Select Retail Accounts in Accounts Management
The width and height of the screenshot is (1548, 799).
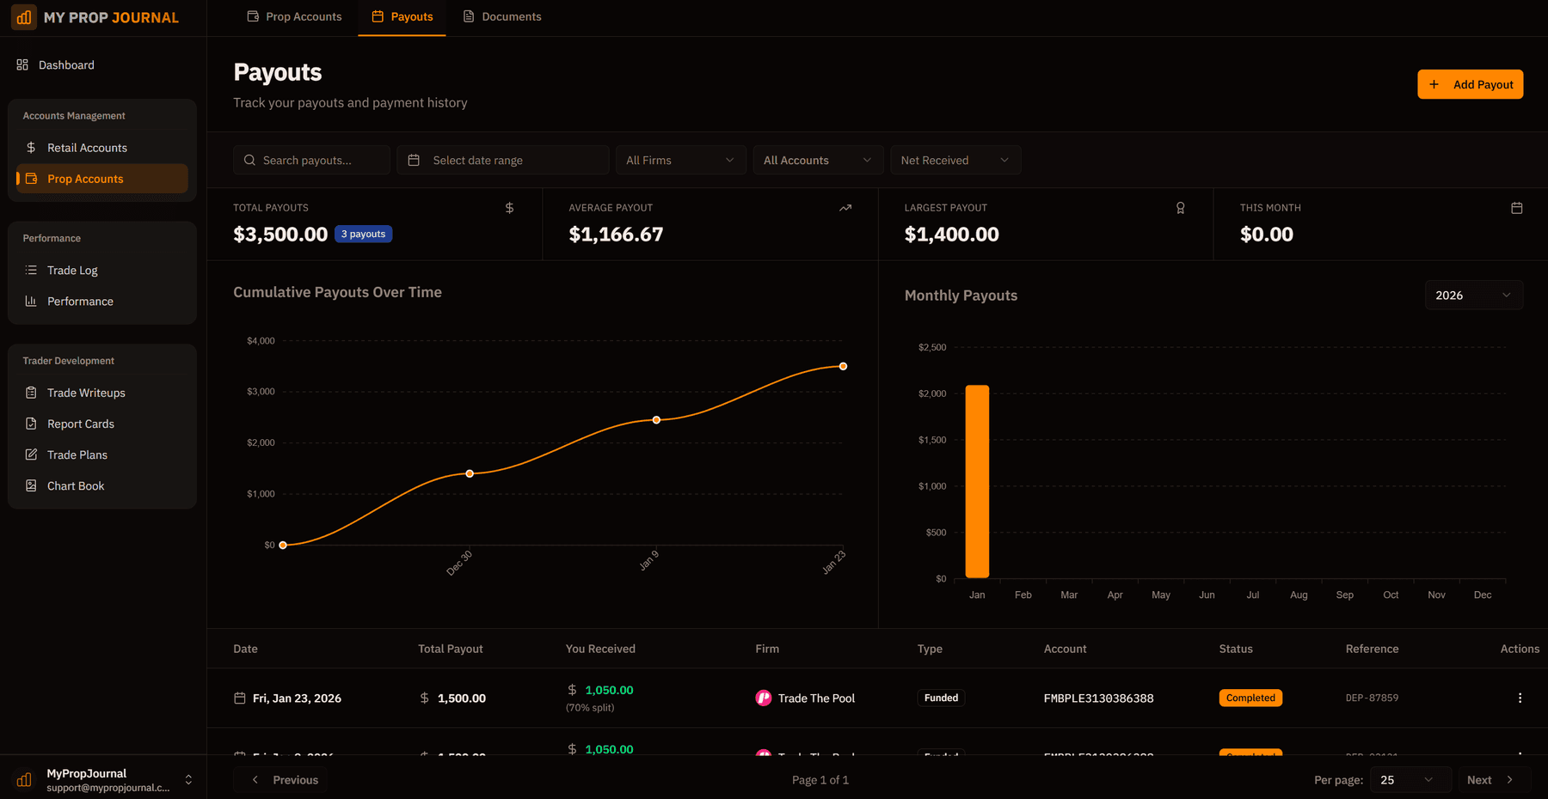(x=87, y=147)
